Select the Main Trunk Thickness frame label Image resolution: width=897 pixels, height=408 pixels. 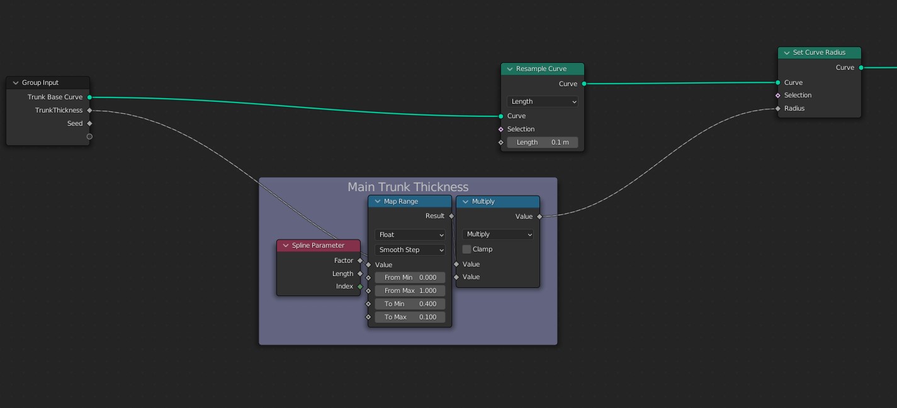(x=408, y=187)
